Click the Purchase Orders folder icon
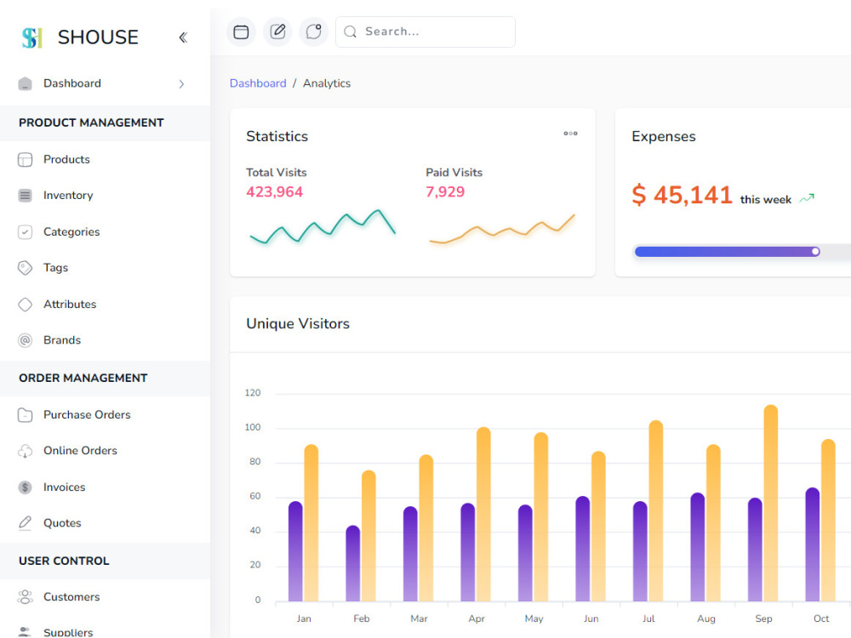 (x=25, y=415)
